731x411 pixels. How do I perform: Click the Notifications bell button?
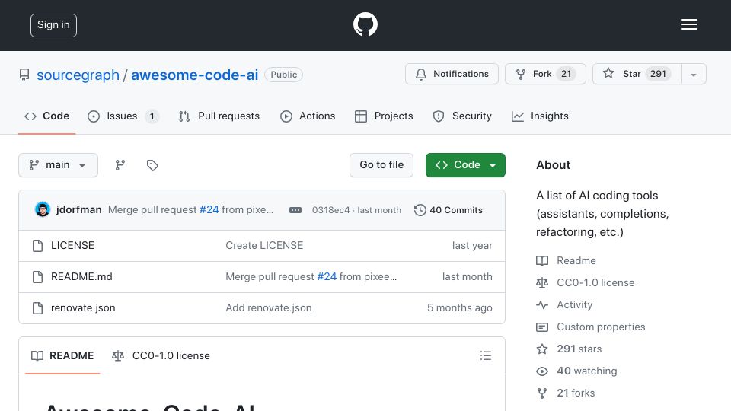tap(452, 74)
